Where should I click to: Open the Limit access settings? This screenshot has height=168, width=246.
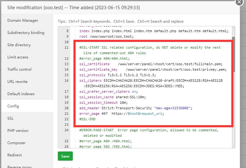[x=18, y=57]
